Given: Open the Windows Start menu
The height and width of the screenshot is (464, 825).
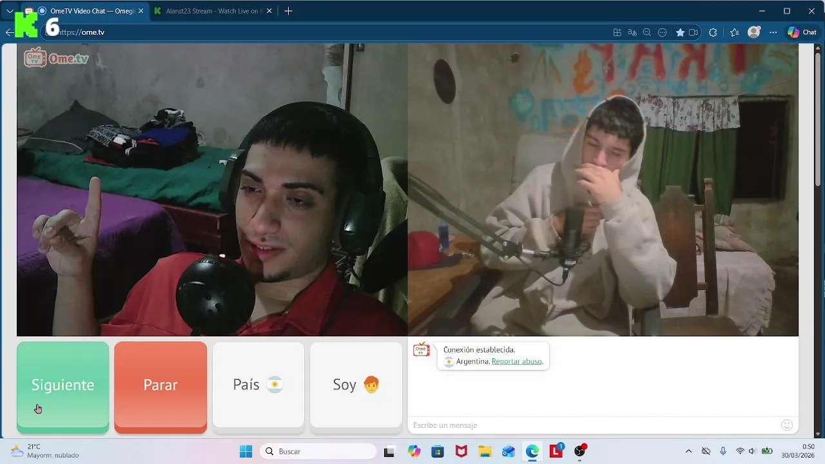Looking at the screenshot, I should (246, 451).
